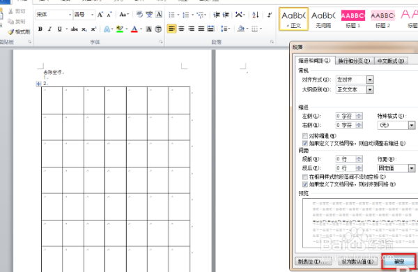Apply text effects to selection

[107, 29]
